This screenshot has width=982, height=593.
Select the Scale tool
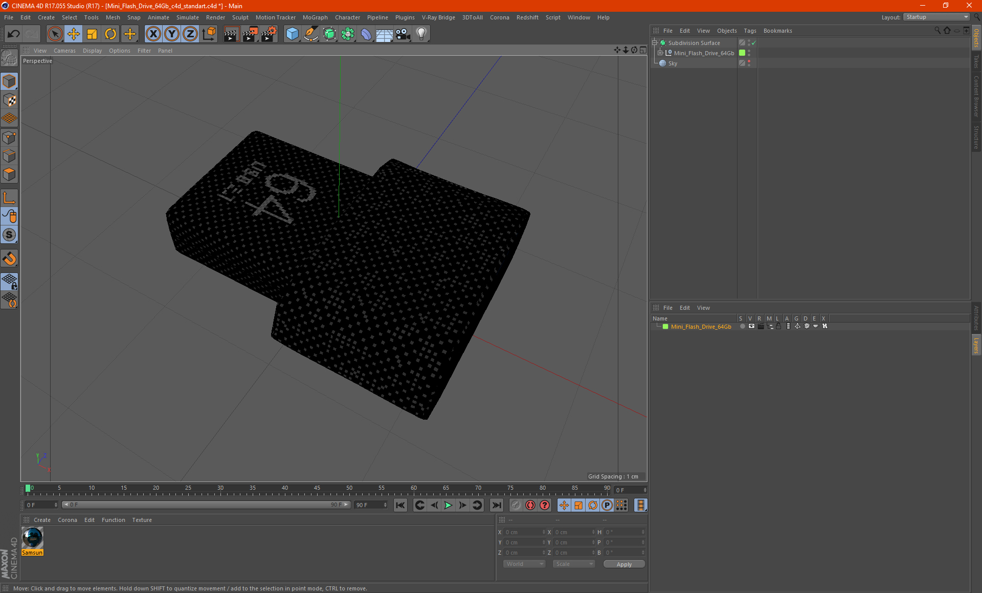click(x=92, y=34)
